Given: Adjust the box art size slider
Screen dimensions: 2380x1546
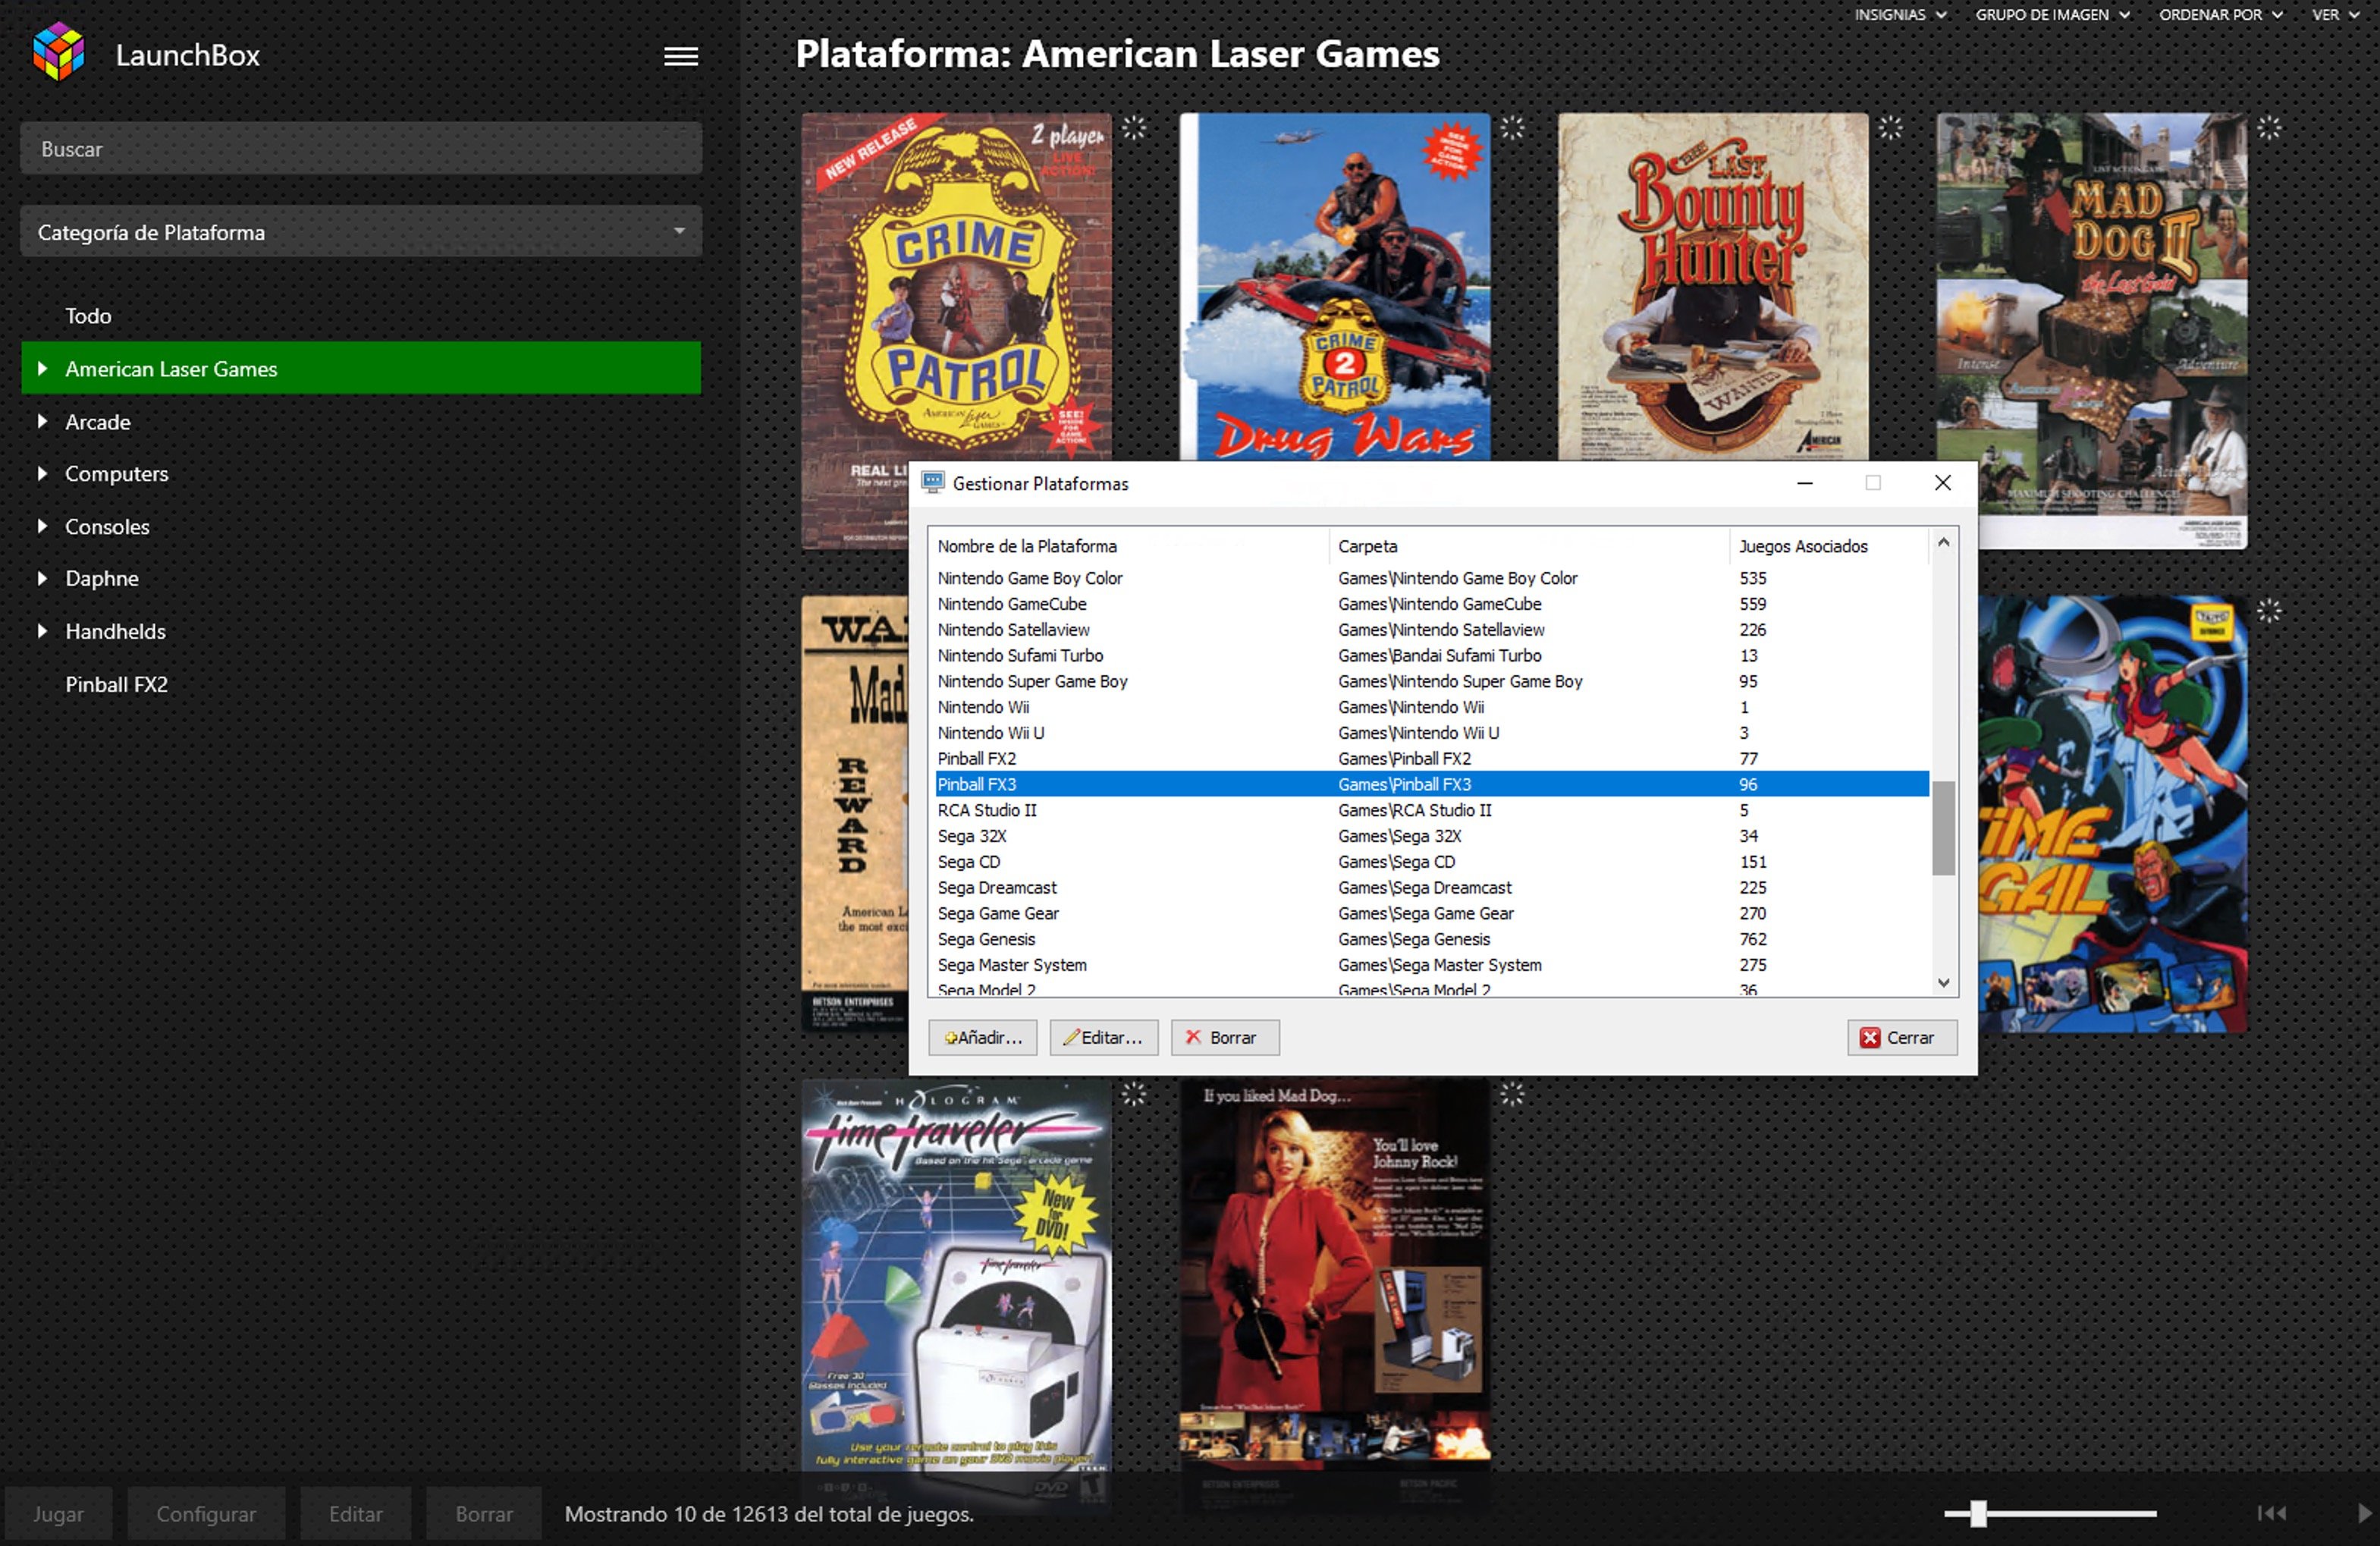Looking at the screenshot, I should [1977, 1513].
